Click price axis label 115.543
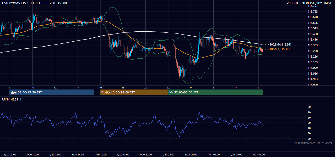Screen dimensions: 335x157 (312, 28)
